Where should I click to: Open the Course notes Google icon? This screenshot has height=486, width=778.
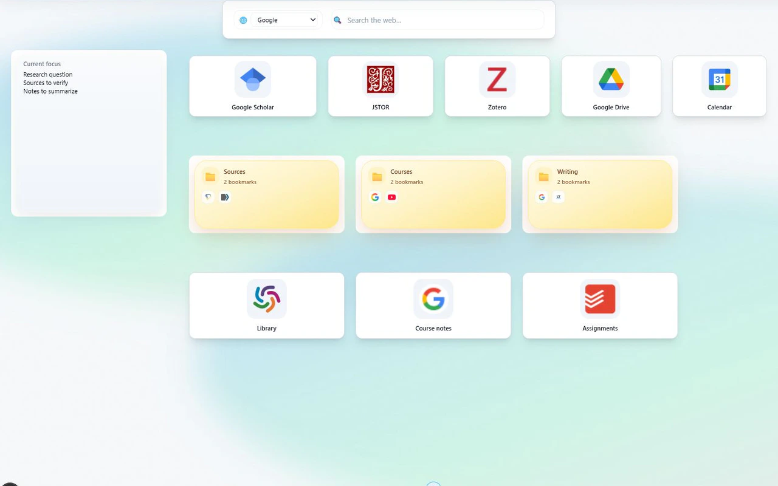tap(433, 299)
